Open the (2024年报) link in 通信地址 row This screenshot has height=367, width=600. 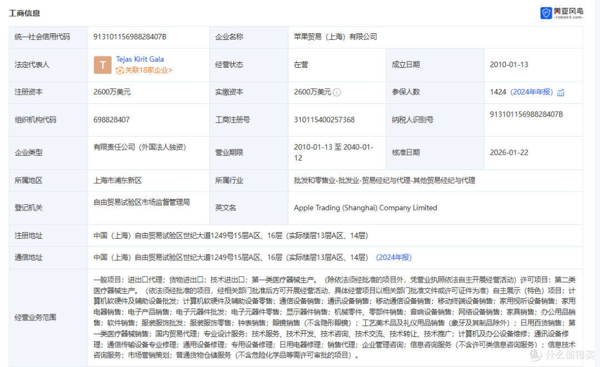pyautogui.click(x=394, y=257)
